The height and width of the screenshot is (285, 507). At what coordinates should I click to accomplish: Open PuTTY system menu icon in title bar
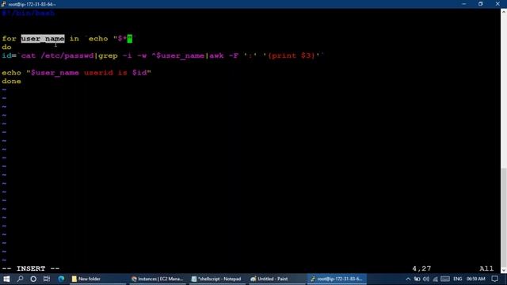(x=3, y=4)
